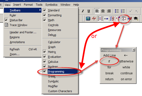Apply superscript formatting
The image size is (142, 96).
[x=131, y=11]
